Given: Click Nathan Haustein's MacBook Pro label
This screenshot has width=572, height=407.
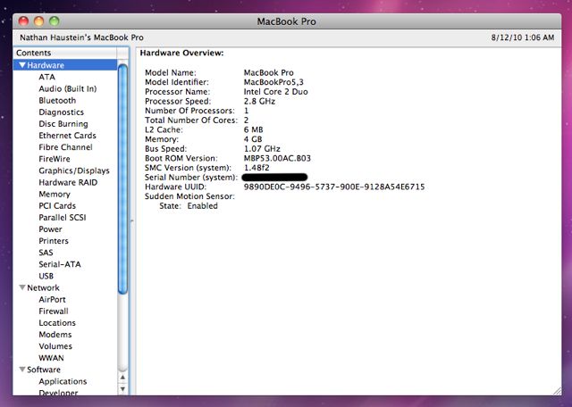Looking at the screenshot, I should click(81, 37).
